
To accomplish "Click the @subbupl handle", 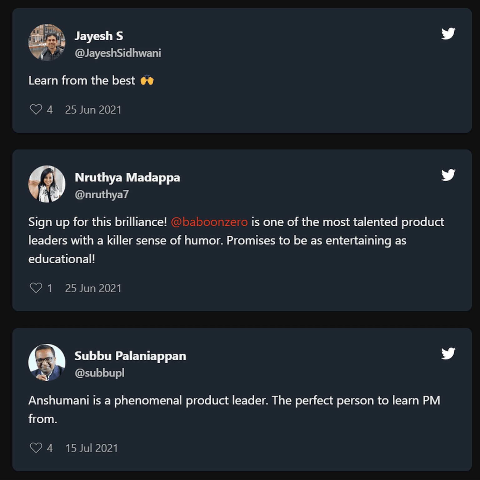I will coord(99,373).
